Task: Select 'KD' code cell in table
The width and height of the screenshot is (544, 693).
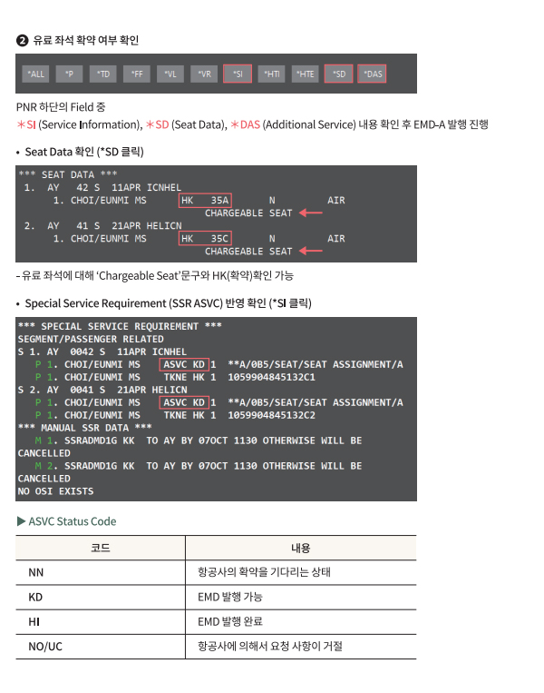Action: tap(100, 597)
